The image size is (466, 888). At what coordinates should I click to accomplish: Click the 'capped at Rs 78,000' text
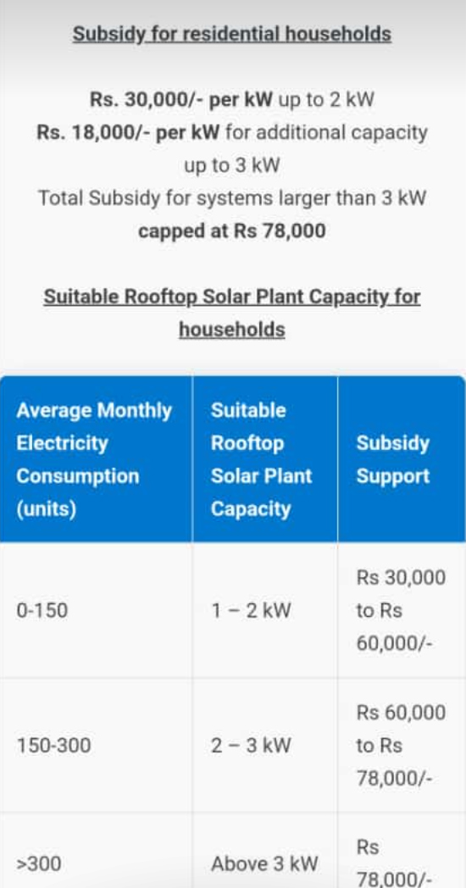[232, 231]
